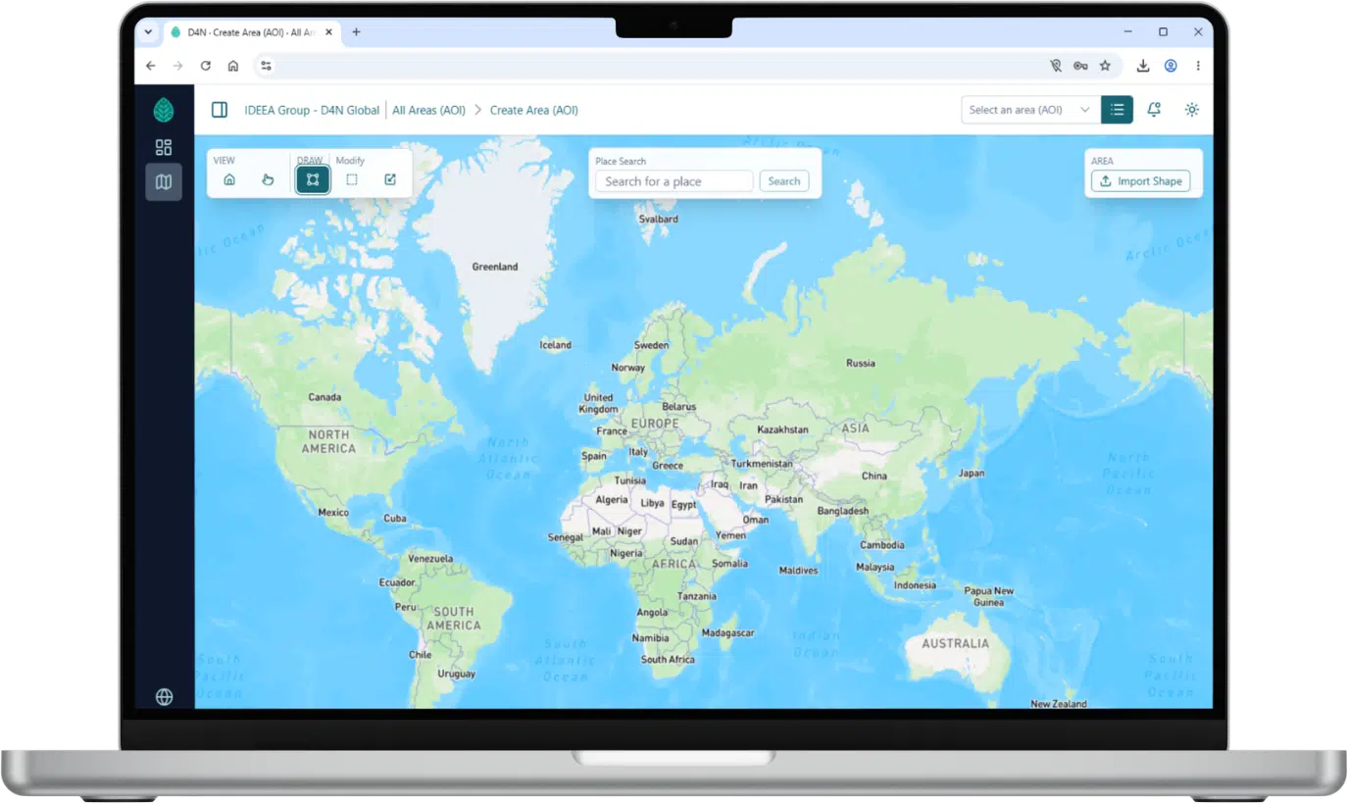Click the Madagascar label on the map
Screen dimensions: 1348x803
click(728, 633)
